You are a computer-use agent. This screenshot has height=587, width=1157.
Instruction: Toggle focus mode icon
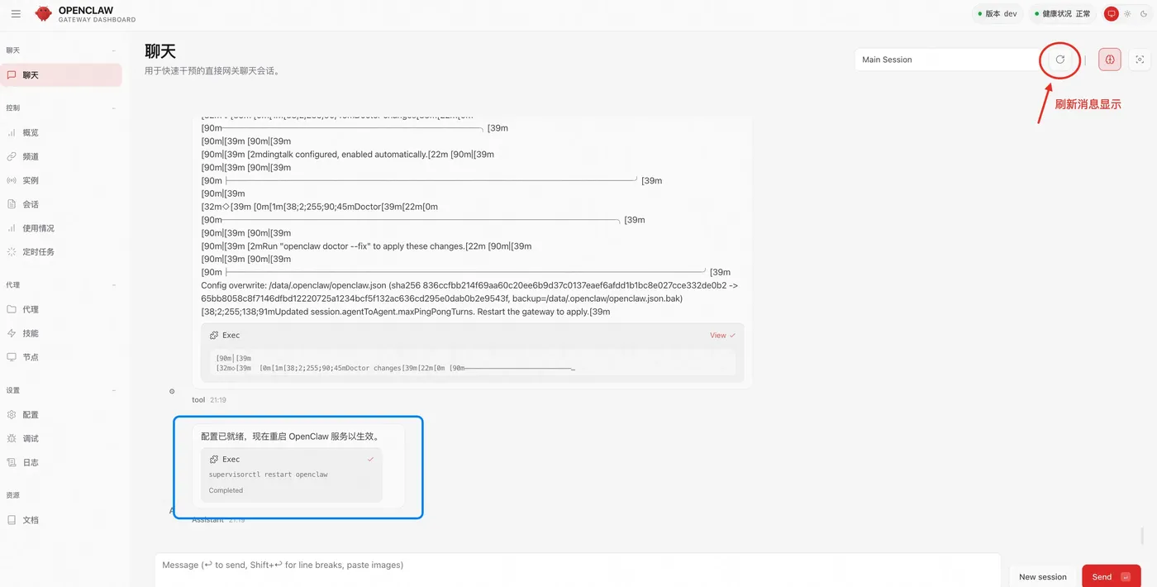pyautogui.click(x=1140, y=60)
